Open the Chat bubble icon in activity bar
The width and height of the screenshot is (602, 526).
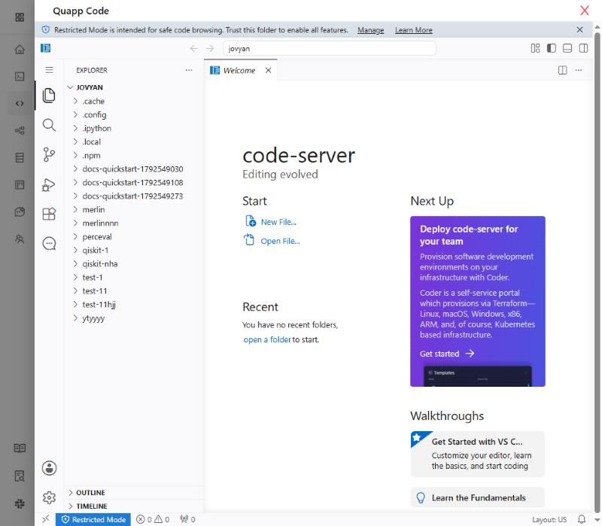(x=49, y=243)
